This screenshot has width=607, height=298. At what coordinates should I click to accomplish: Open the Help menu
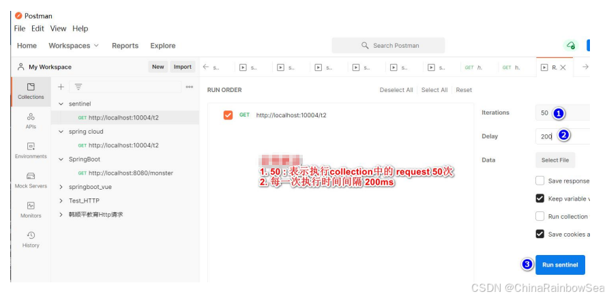point(80,29)
